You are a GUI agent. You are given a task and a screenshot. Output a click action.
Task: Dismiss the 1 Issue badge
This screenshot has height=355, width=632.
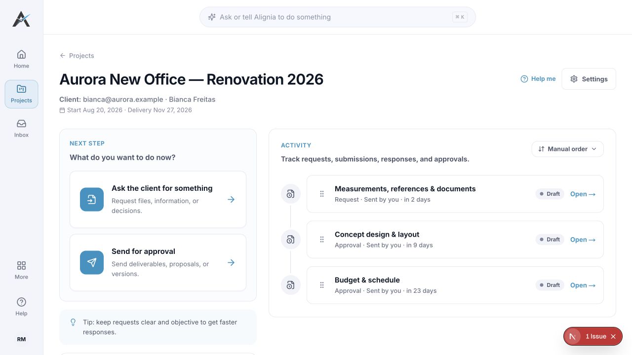[613, 336]
